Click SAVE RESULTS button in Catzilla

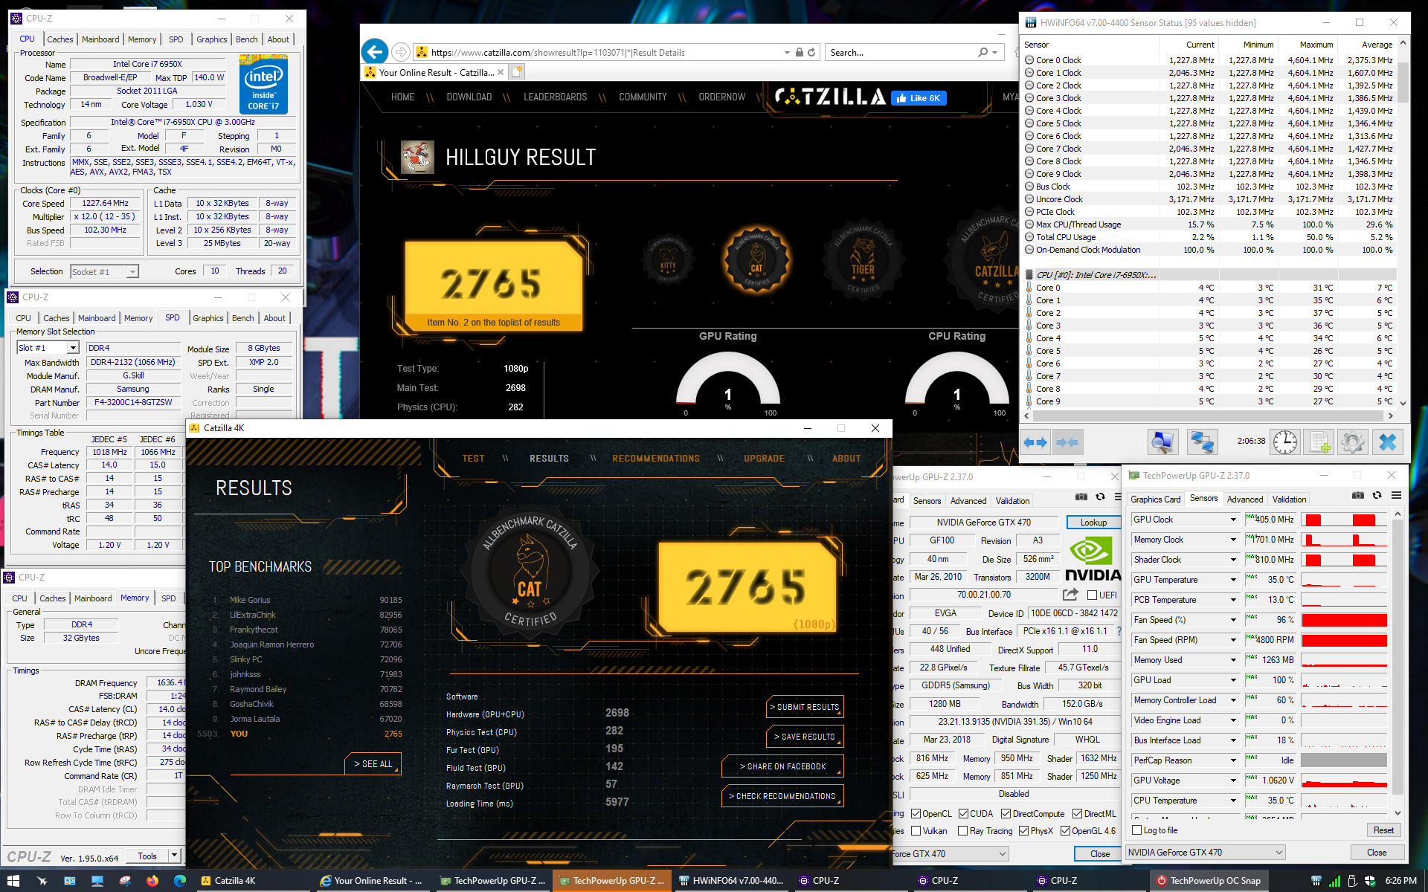pyautogui.click(x=805, y=737)
